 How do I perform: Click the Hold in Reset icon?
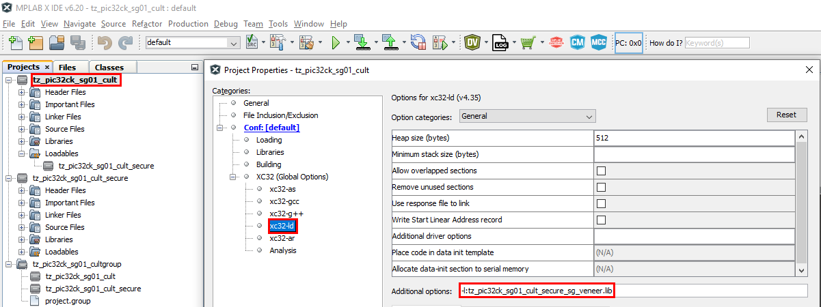417,42
